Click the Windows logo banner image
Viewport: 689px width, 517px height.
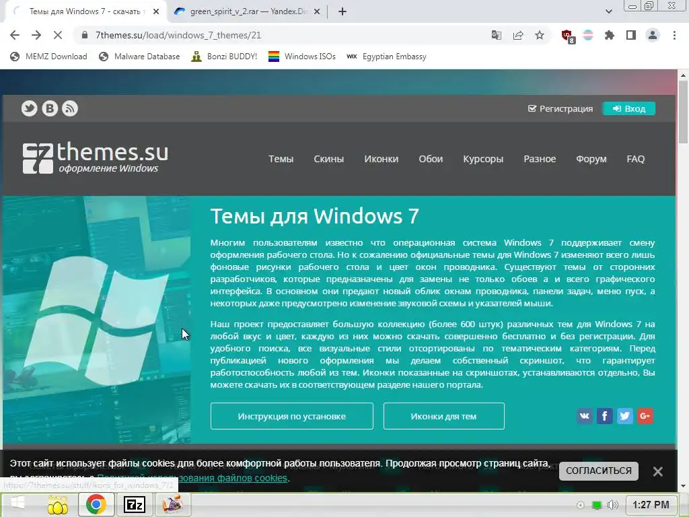97,319
